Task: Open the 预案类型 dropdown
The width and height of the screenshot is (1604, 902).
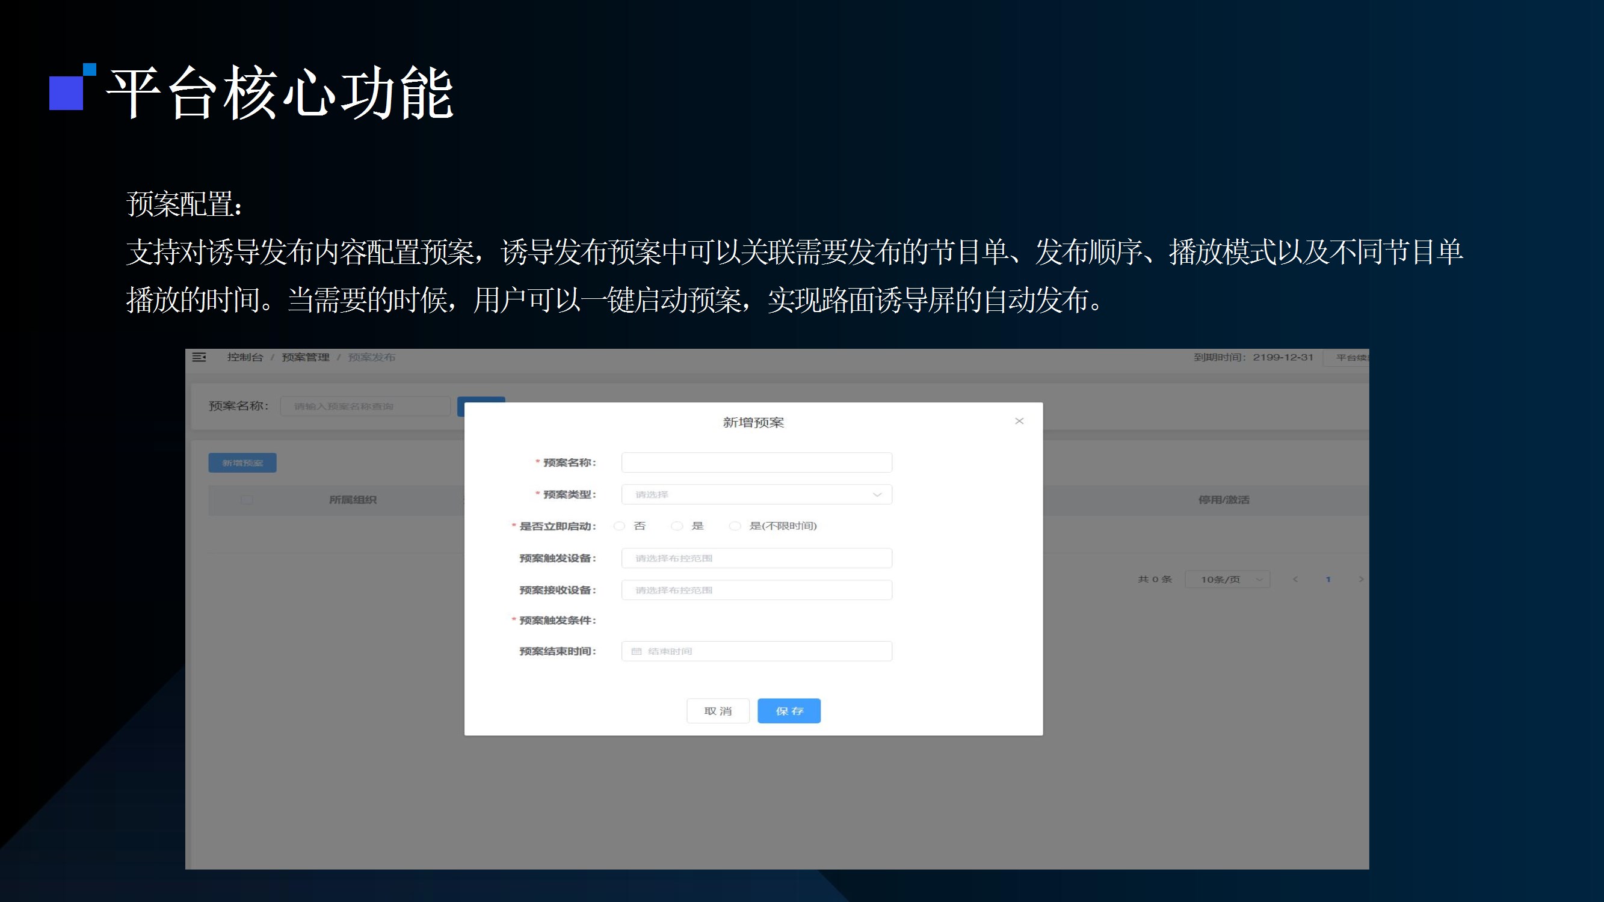Action: tap(756, 494)
